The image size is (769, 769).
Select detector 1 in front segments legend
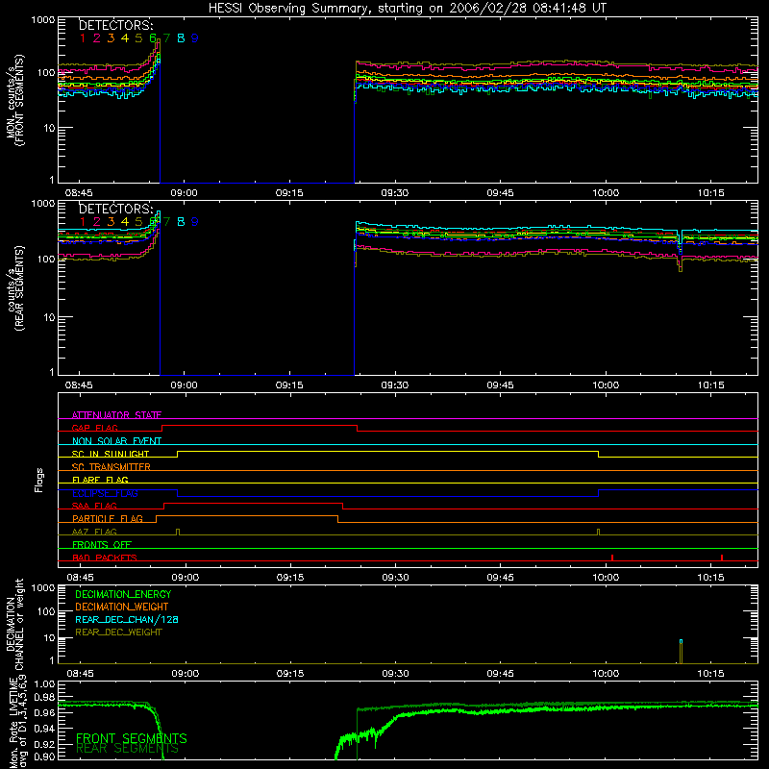[x=83, y=38]
